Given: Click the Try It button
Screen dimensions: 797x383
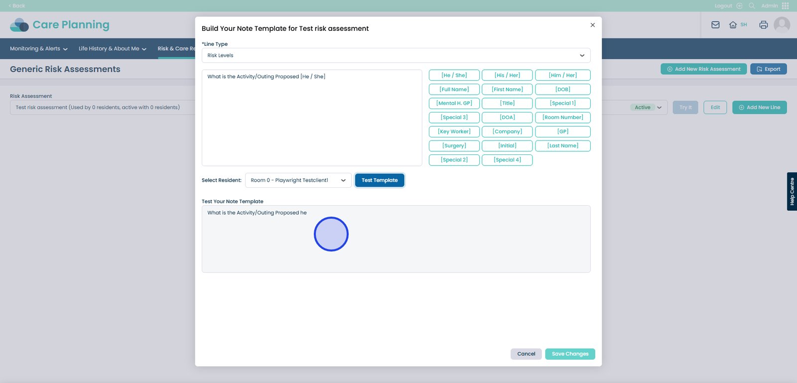Looking at the screenshot, I should pyautogui.click(x=685, y=108).
